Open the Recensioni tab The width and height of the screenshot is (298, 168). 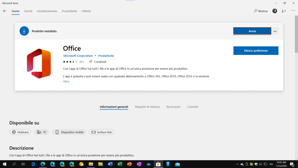point(173,107)
